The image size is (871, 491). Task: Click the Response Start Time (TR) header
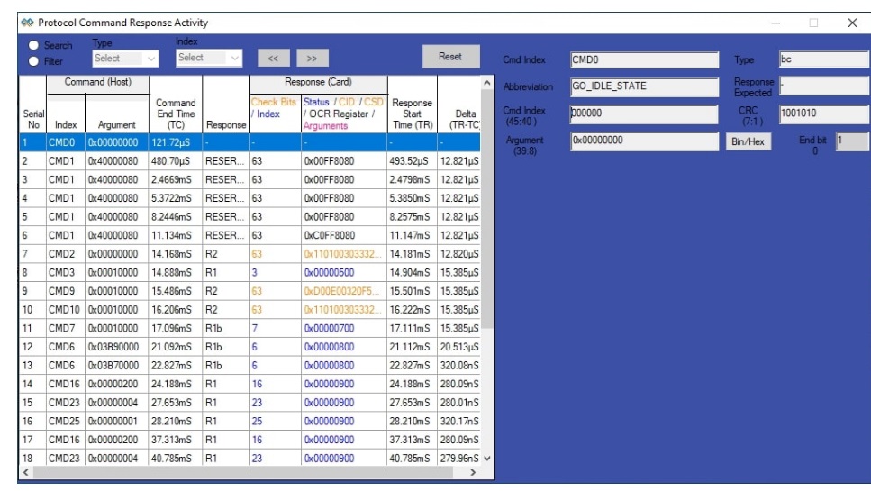point(413,105)
